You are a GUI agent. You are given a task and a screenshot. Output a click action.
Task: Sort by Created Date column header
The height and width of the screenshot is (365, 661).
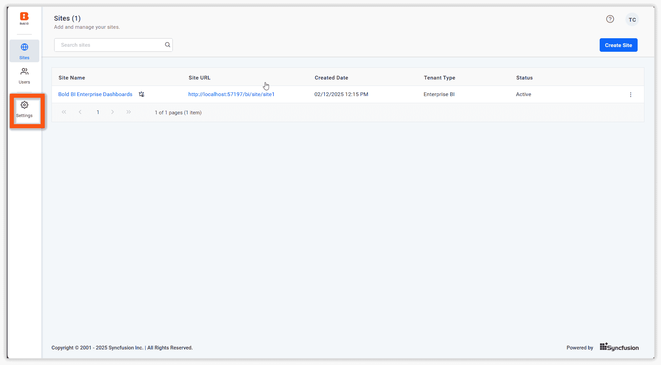click(x=331, y=78)
